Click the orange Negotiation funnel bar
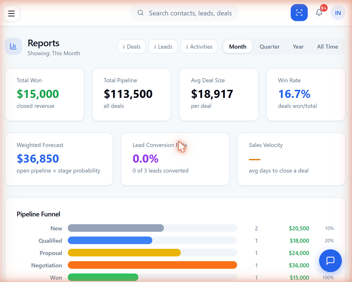Viewport: 352px width, 282px height. pos(152,265)
